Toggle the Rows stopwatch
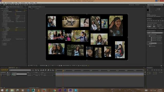The height and width of the screenshot is (92, 164). coord(4,13)
